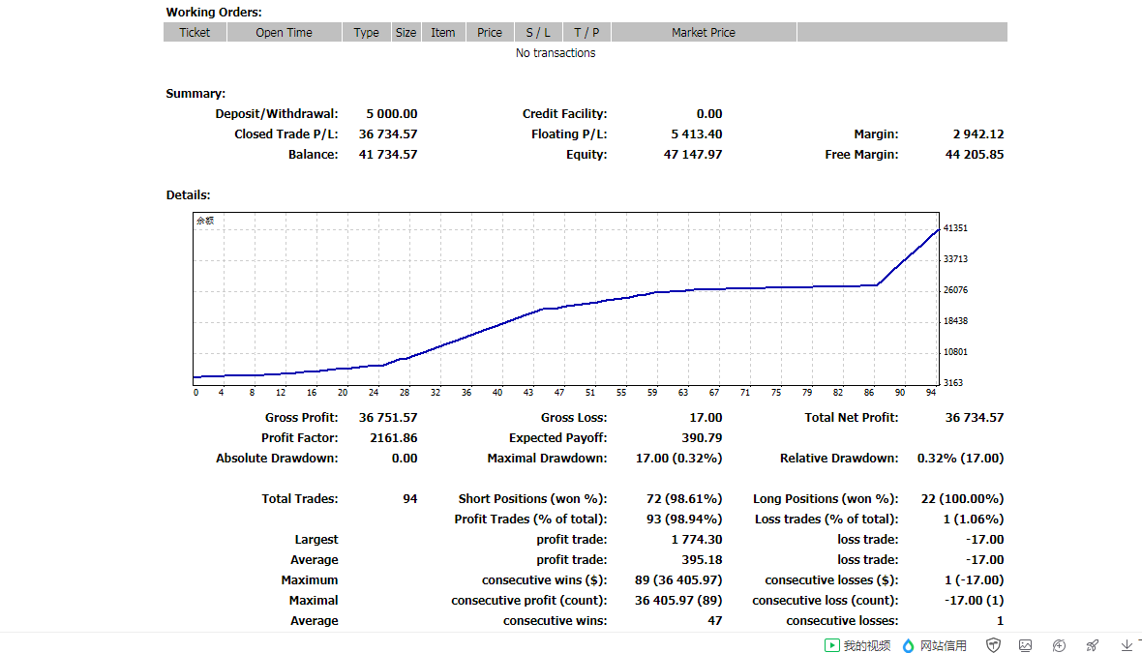Click the Equity value 47 147.97

693,155
